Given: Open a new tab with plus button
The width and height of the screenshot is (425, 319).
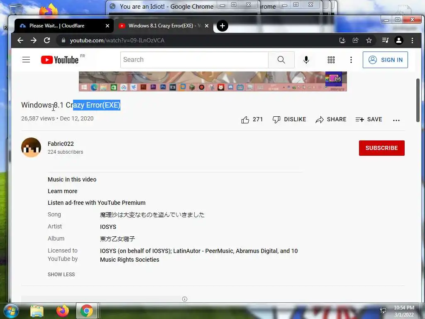Looking at the screenshot, I should pos(222,26).
